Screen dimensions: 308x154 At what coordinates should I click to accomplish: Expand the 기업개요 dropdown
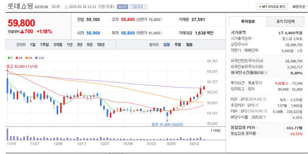139,7
